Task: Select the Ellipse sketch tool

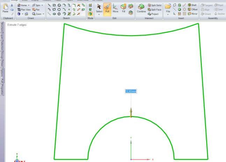Action: click(54, 14)
